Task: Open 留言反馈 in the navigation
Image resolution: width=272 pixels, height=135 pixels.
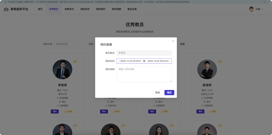Action: click(x=132, y=9)
